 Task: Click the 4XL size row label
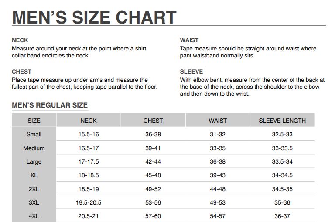34,216
